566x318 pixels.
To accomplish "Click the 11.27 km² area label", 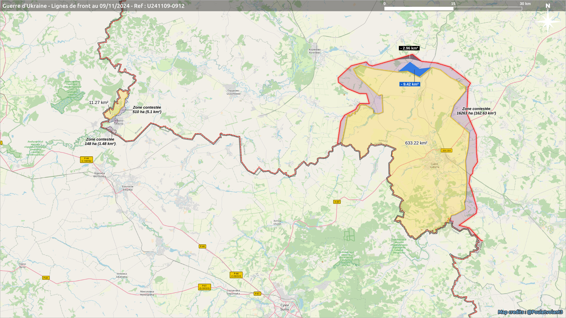I will click(98, 102).
